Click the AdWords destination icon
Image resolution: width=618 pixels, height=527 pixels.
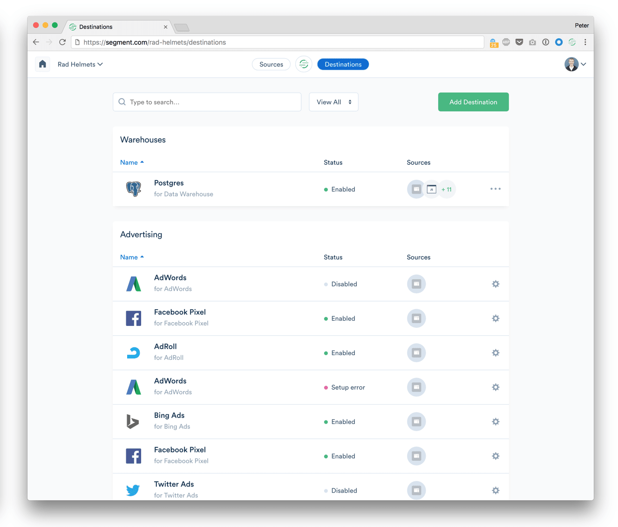coord(134,284)
